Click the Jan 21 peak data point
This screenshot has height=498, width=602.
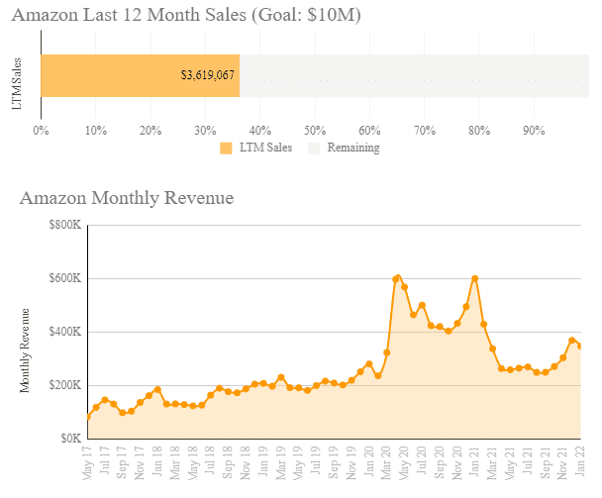(475, 278)
